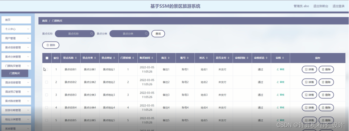Image resolution: width=349 pixels, height=131 pixels.
Task: Click 删除 for row 3
Action: click(x=326, y=95)
